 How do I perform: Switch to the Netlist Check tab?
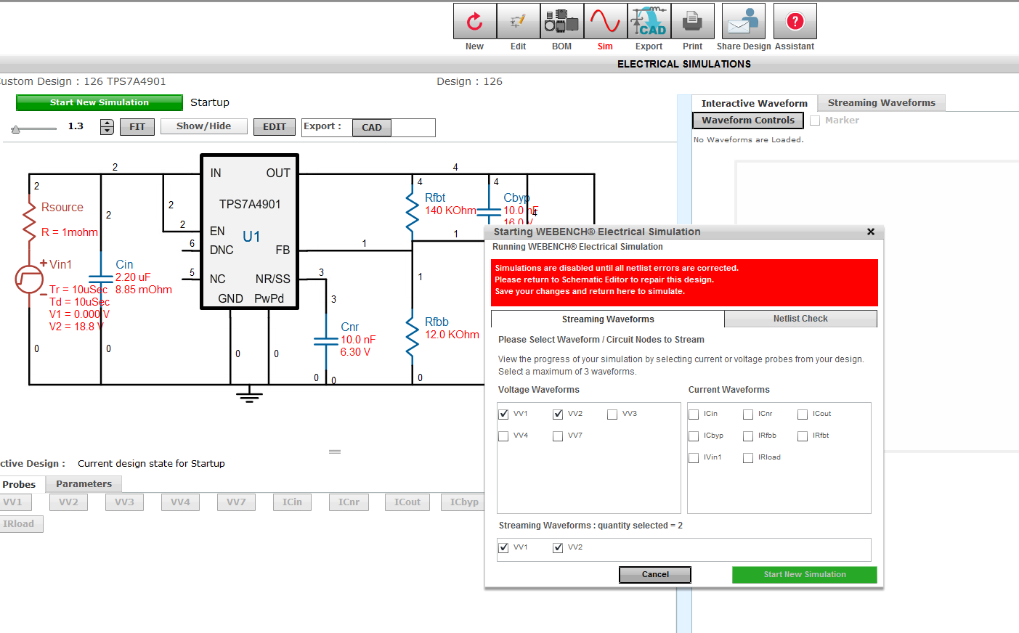(800, 319)
